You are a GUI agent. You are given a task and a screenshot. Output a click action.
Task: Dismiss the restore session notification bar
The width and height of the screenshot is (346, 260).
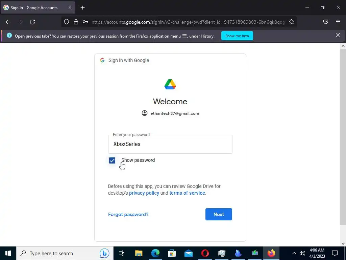(x=338, y=35)
